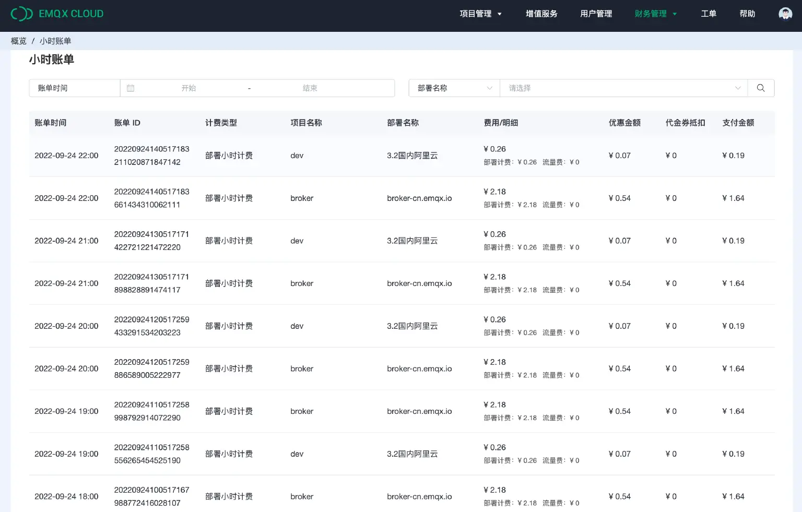Click the search magnifier icon

(x=760, y=88)
